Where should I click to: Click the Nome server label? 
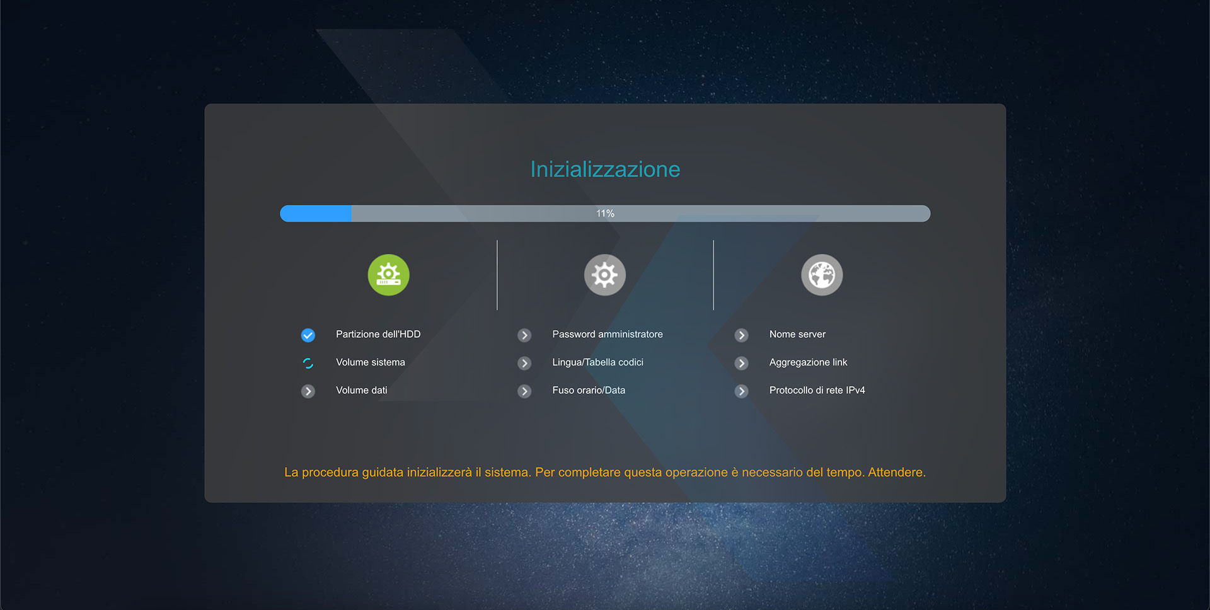(797, 335)
